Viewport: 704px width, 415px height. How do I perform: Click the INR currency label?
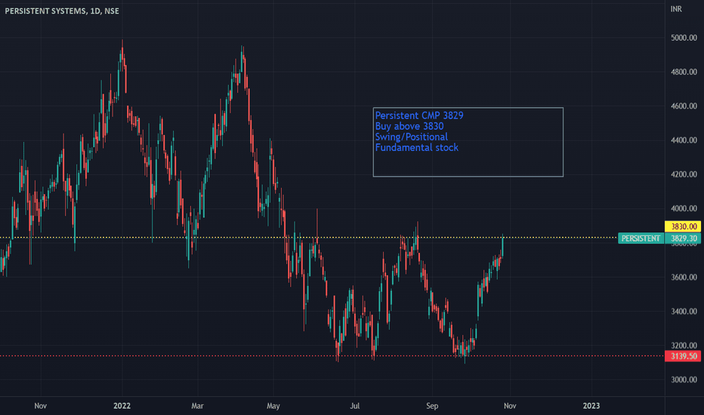click(676, 9)
